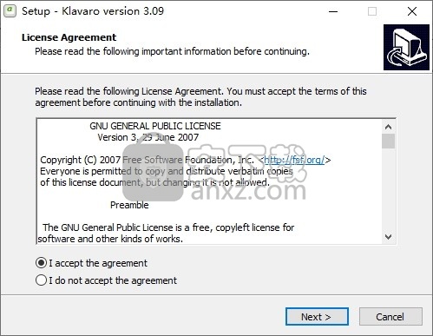Click the "License Agreement" heading
The image size is (433, 336).
pyautogui.click(x=69, y=37)
